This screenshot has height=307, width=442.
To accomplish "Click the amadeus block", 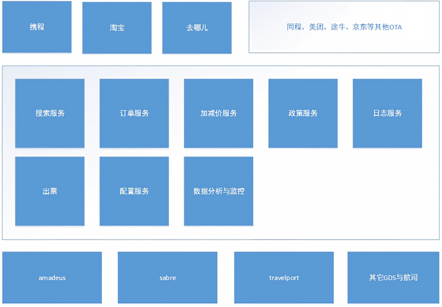I will coord(52,278).
